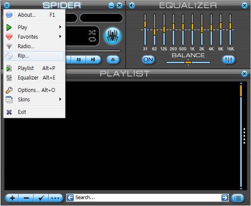This screenshot has width=251, height=206.
Task: Close the Equalizer panel
Action: tap(244, 5)
